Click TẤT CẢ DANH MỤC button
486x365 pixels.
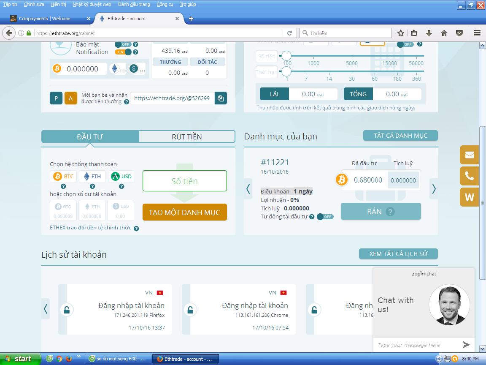[x=400, y=136]
